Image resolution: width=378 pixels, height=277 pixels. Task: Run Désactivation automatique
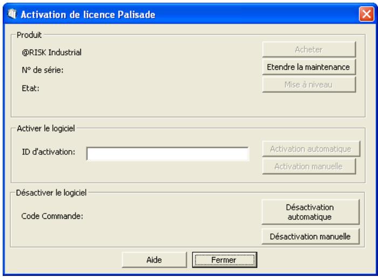click(x=310, y=212)
